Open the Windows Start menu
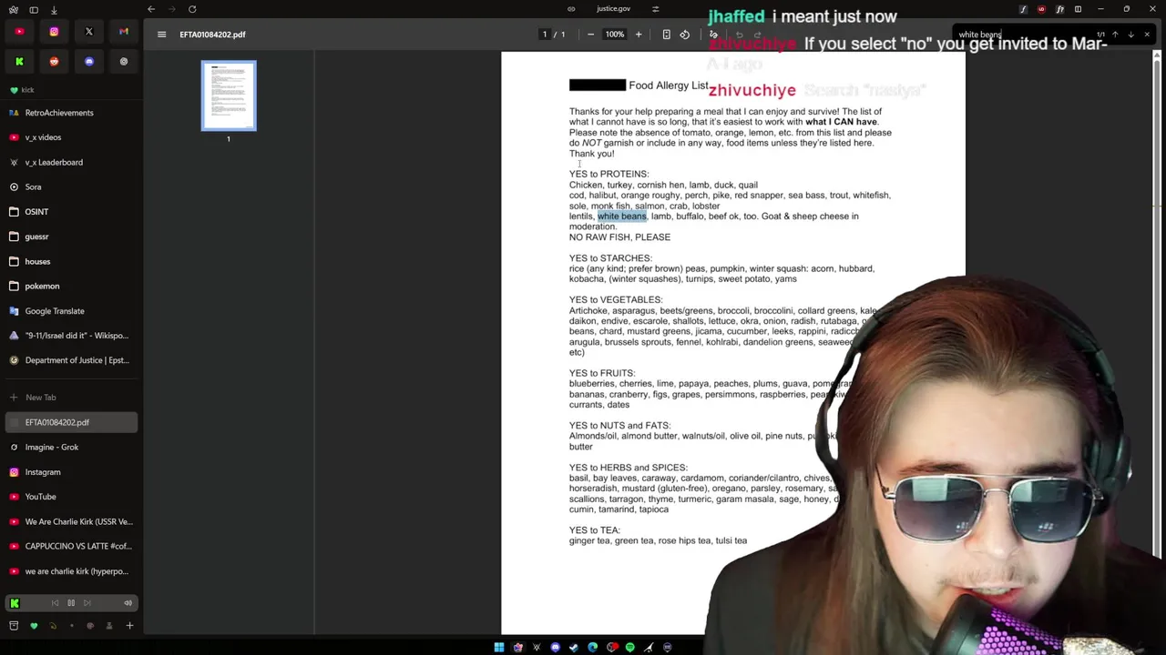Image resolution: width=1166 pixels, height=655 pixels. (x=499, y=648)
